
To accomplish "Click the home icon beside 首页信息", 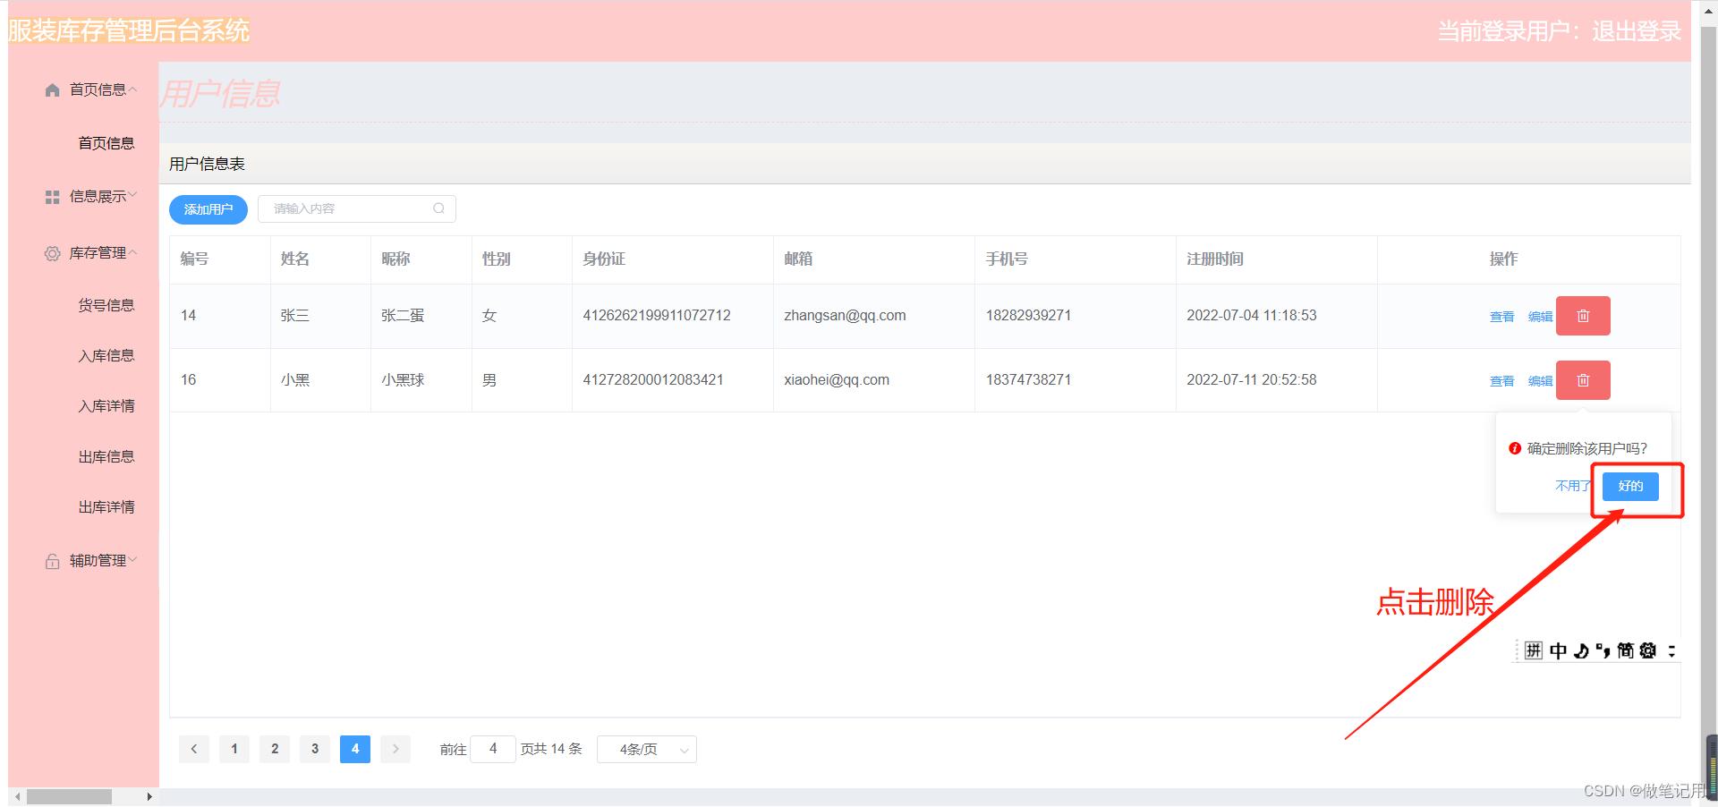I will 52,90.
